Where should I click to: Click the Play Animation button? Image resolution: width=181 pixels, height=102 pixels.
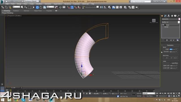tap(163, 93)
